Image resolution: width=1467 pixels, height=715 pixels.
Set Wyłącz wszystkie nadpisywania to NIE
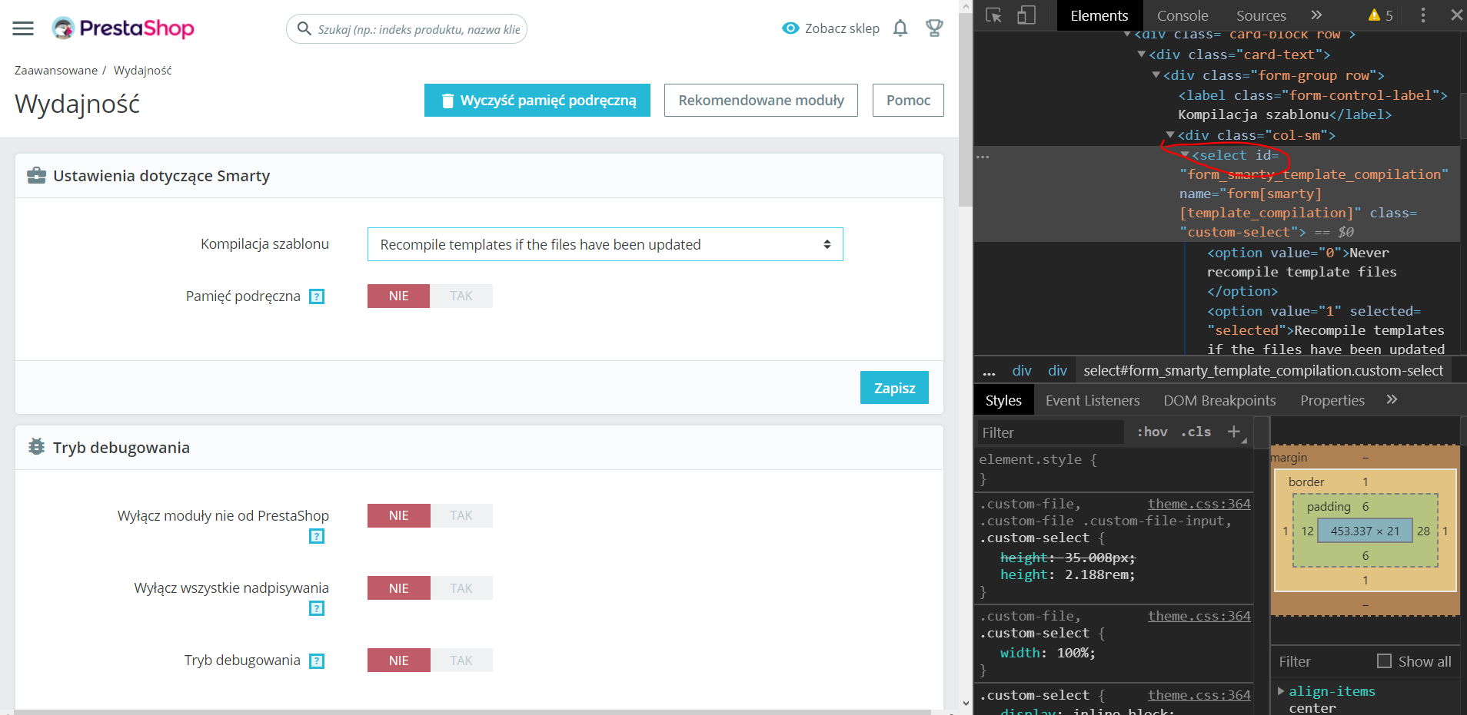tap(398, 588)
